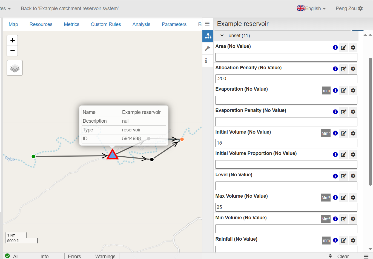Zoom in on the map
Viewport: 373px width, 259px height.
point(12,41)
